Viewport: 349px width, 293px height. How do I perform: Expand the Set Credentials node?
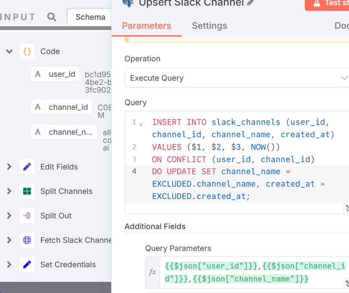pos(9,265)
